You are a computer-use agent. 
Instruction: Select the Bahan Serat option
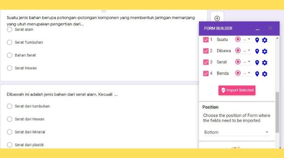(10, 55)
